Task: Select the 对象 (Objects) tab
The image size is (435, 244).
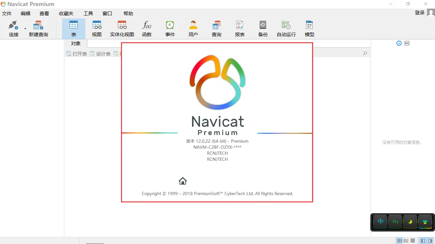Action: [x=76, y=44]
